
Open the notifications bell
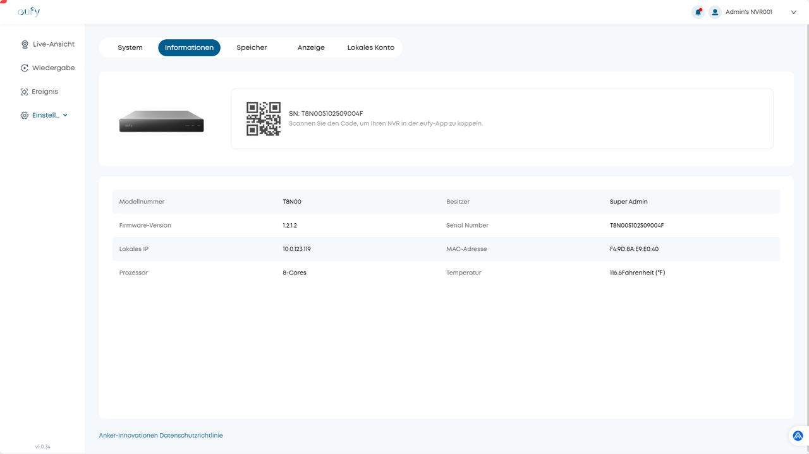[x=698, y=12]
